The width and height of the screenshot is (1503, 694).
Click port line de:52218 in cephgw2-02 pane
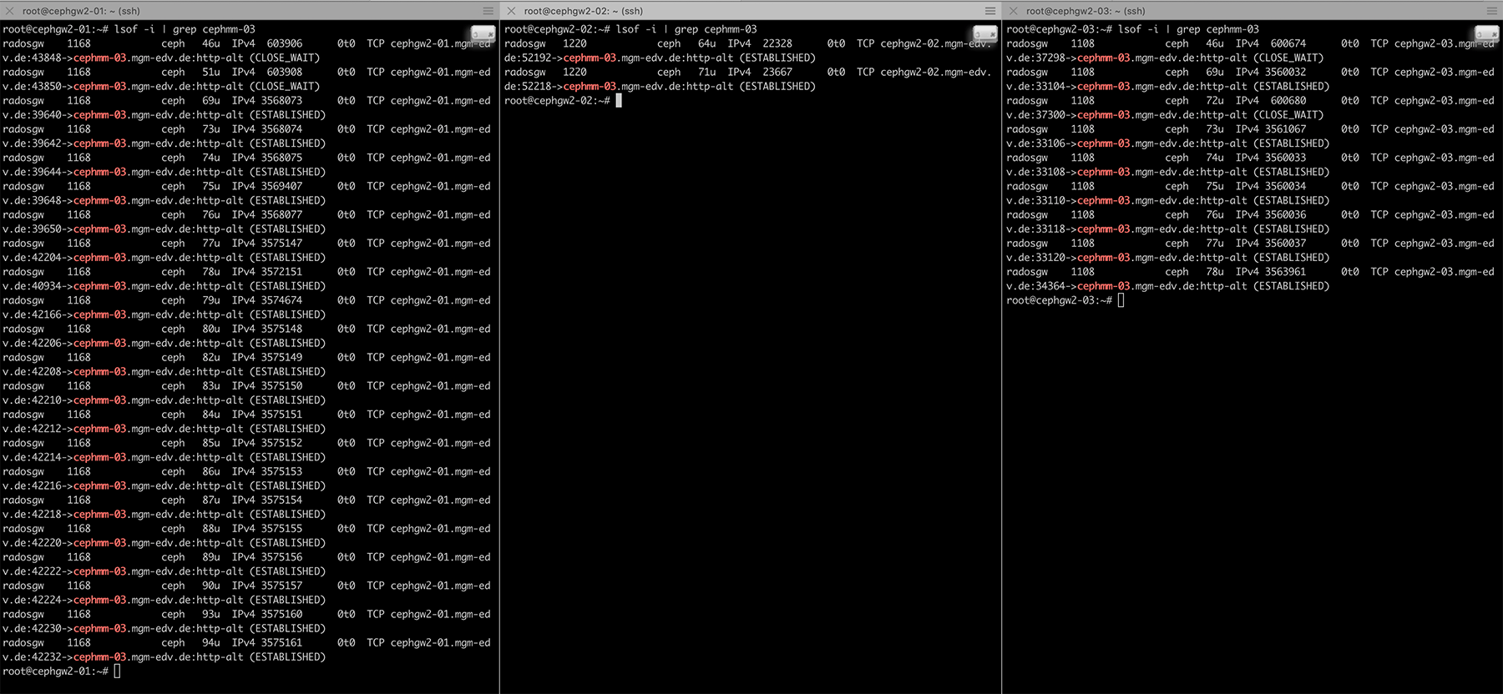tap(660, 86)
